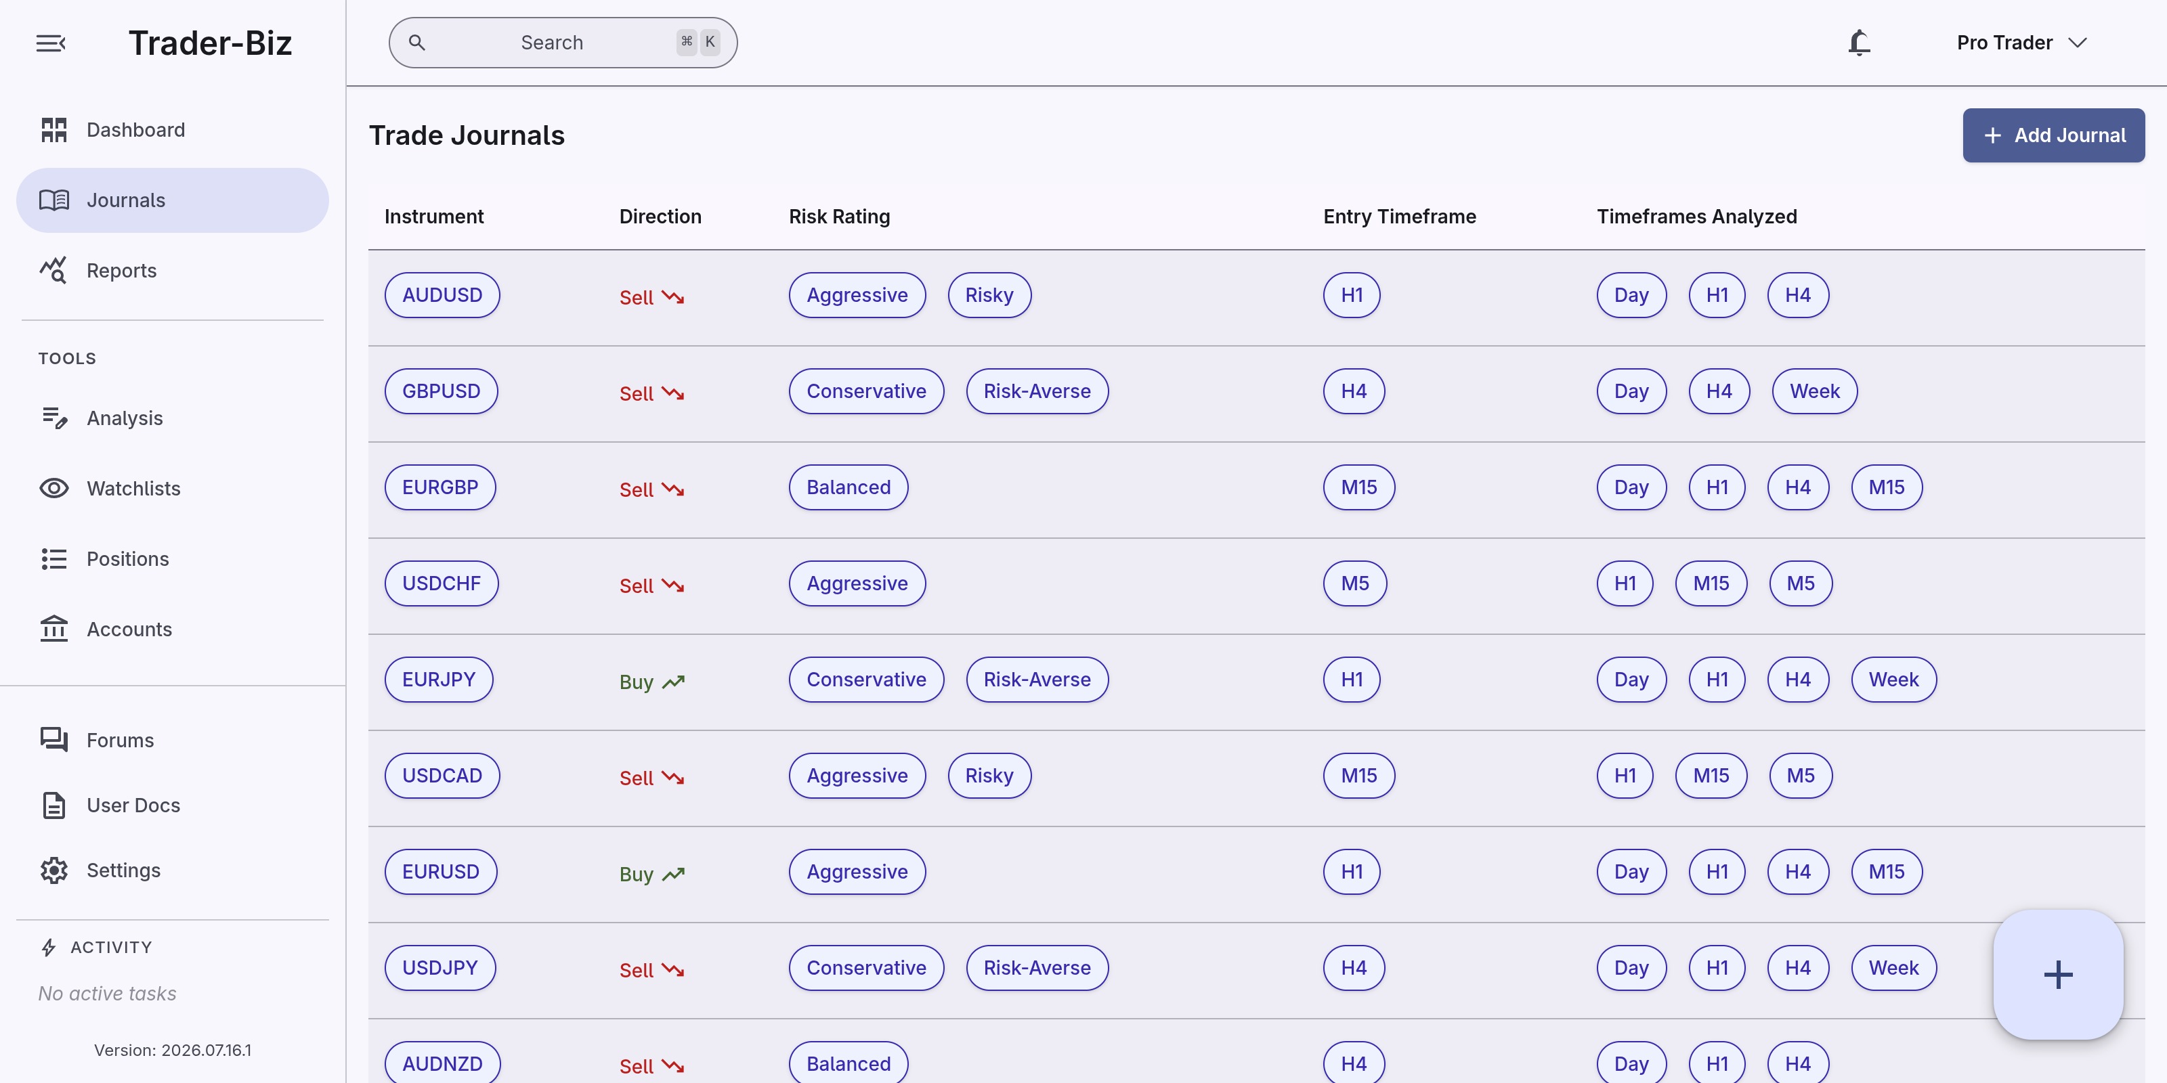
Task: Click the USDJPY instrument chip
Action: click(440, 968)
